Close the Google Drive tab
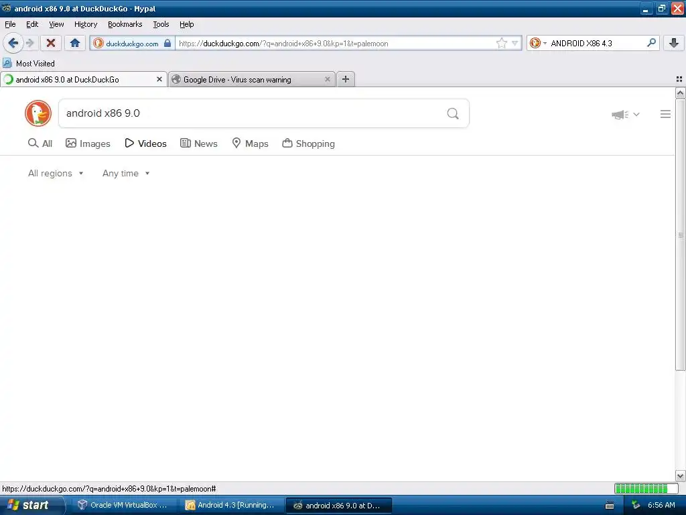 (327, 79)
